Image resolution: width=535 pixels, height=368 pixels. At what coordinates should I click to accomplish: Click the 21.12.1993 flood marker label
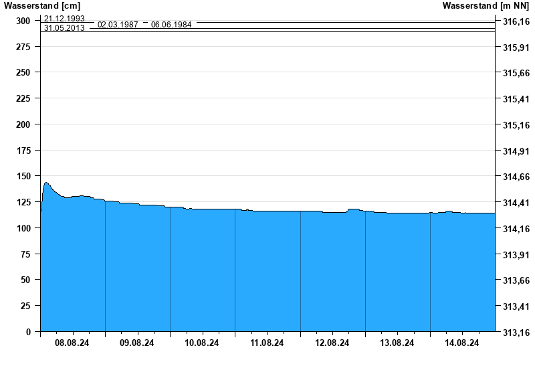(x=64, y=19)
